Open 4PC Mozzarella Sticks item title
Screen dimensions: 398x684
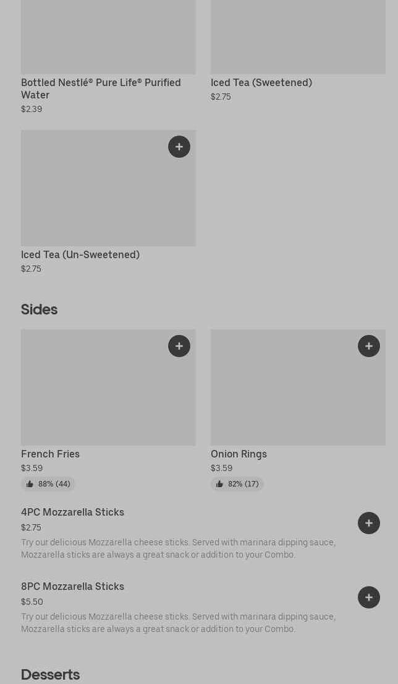[72, 513]
